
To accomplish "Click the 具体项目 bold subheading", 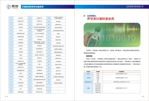I will [90, 56].
